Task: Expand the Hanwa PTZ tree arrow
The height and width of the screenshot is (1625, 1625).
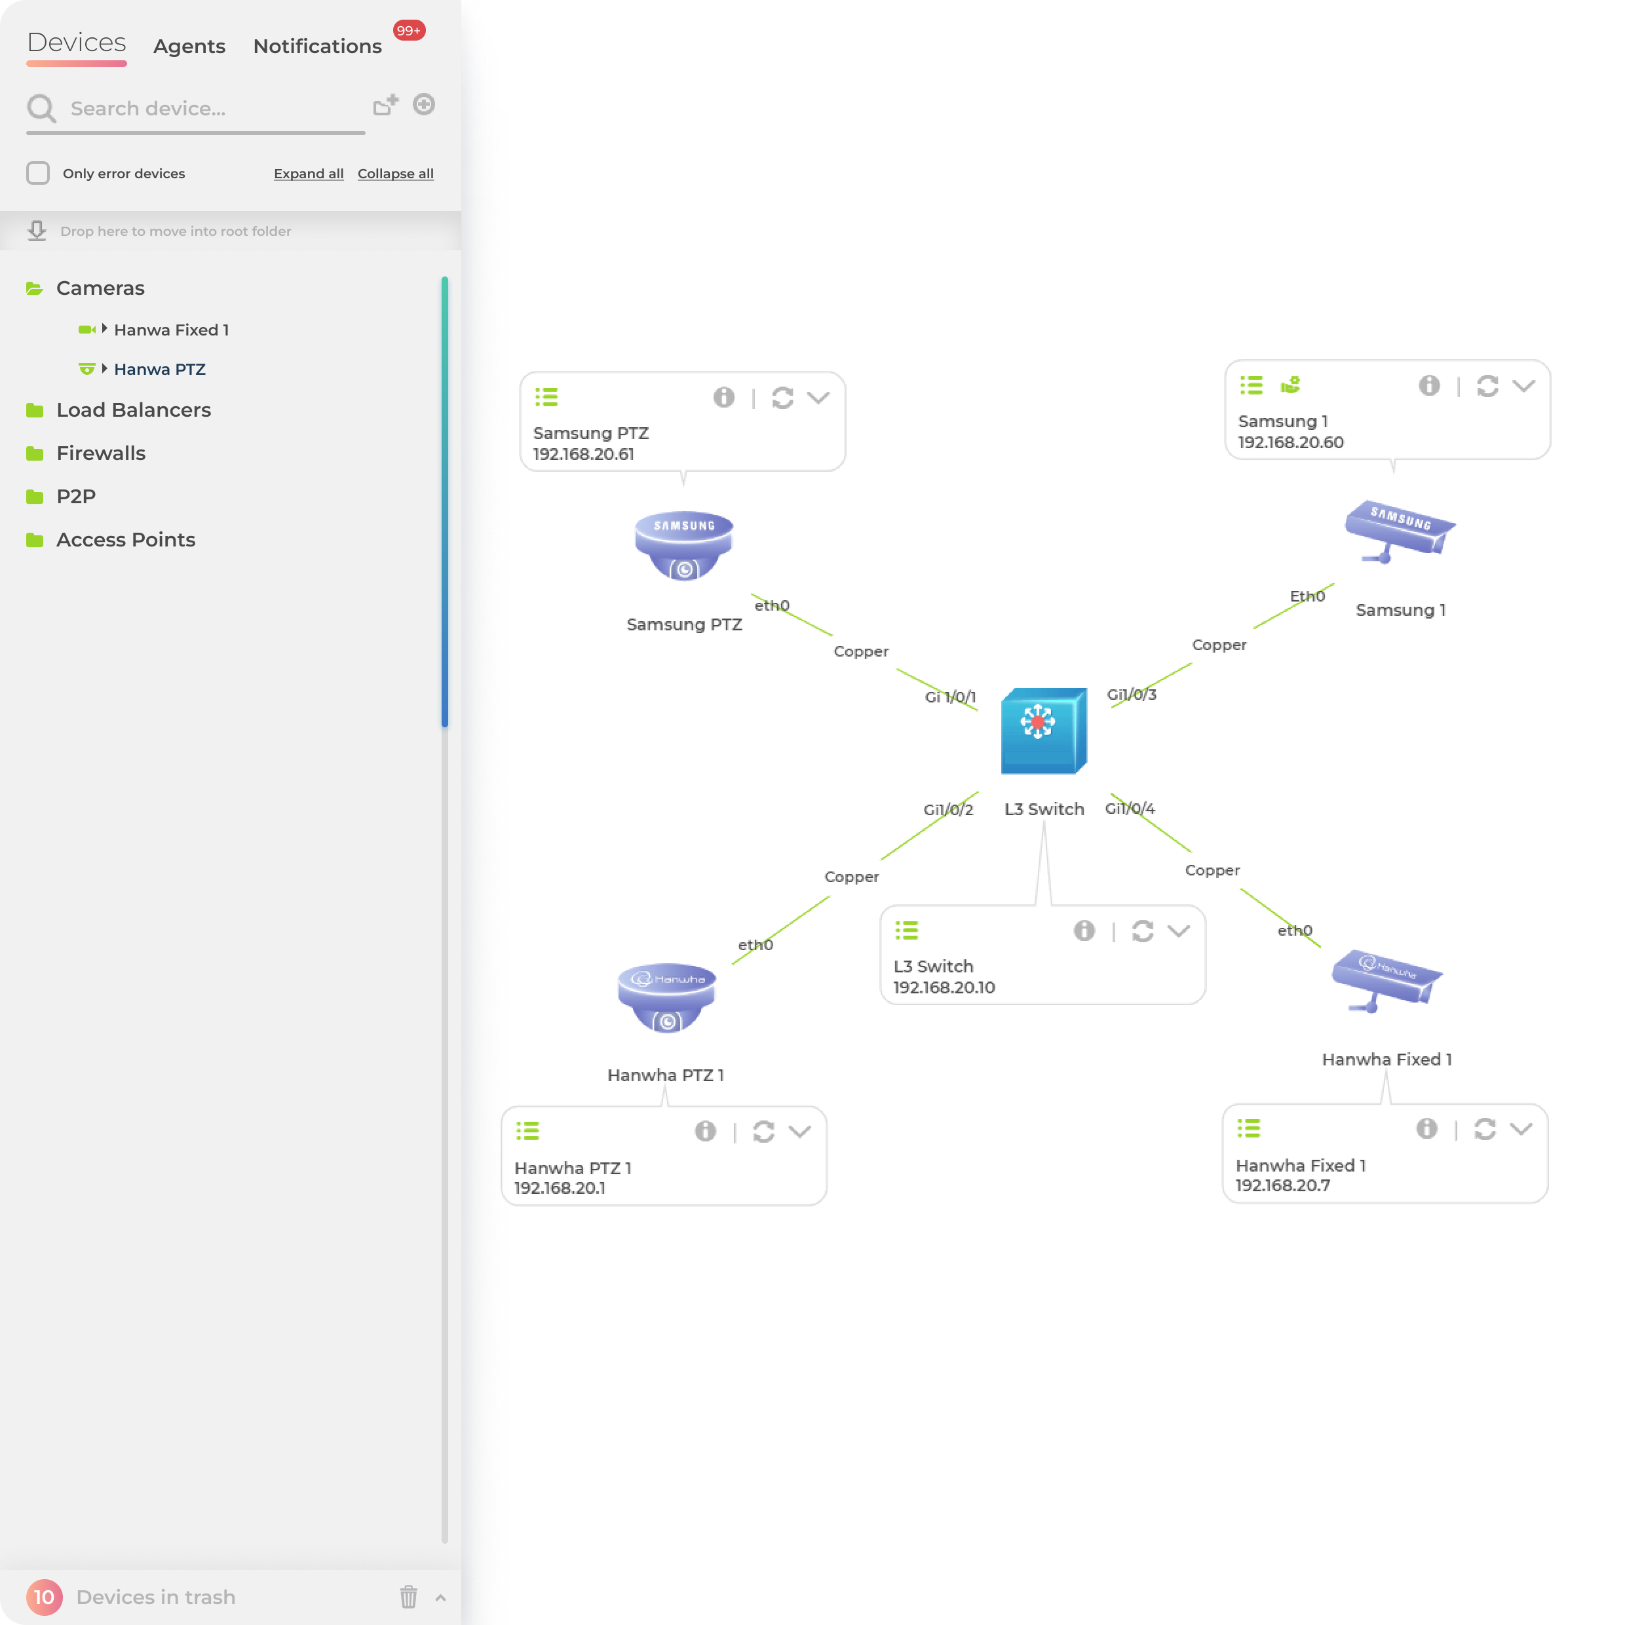Action: [104, 368]
